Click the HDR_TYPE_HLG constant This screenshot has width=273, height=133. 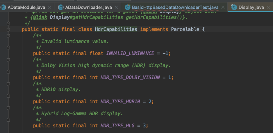pos(117,125)
